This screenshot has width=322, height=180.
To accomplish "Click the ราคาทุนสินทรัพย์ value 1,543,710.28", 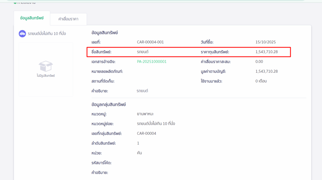I will 267,52.
